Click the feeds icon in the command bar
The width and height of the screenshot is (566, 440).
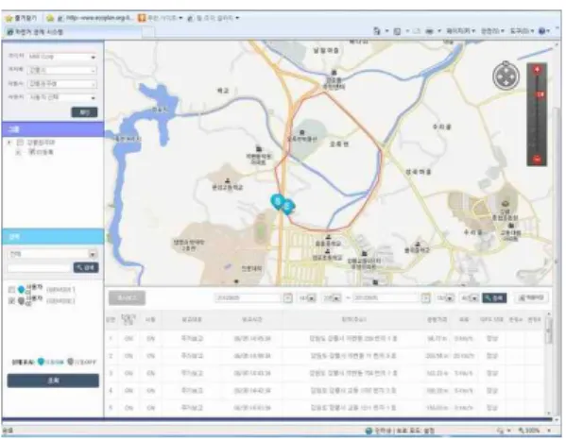tap(397, 31)
